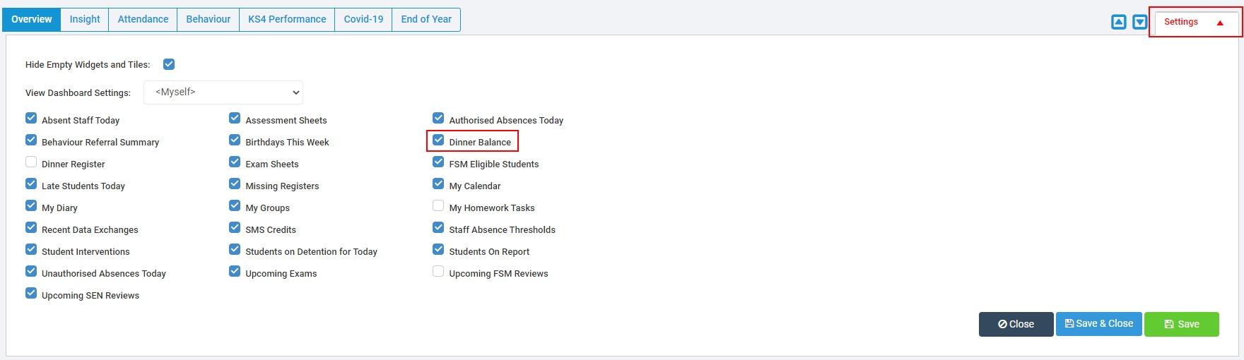
Task: Tick the My Homework Tasks checkbox
Action: pos(438,206)
